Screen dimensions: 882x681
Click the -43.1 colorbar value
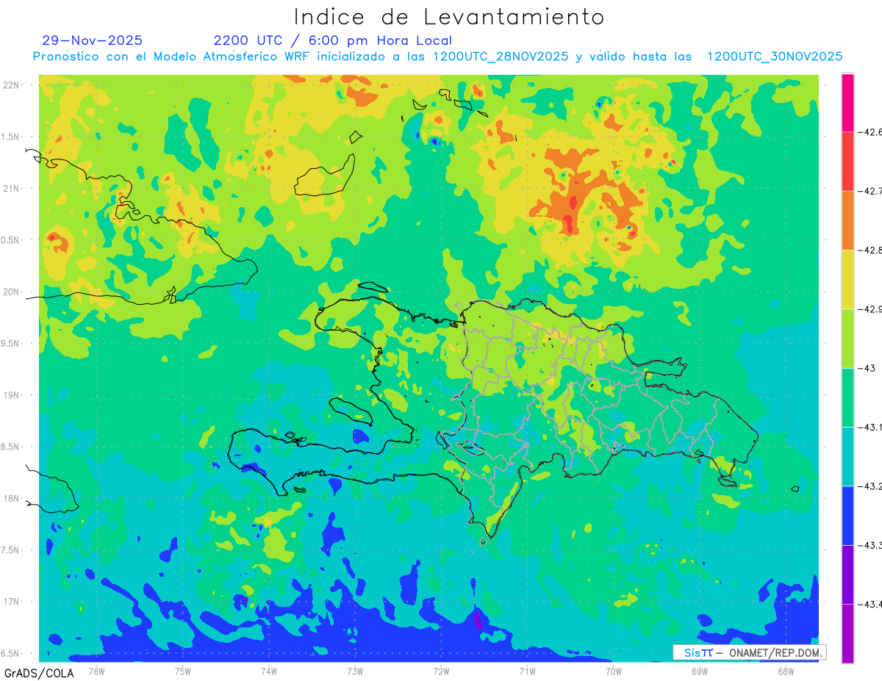[x=871, y=427]
